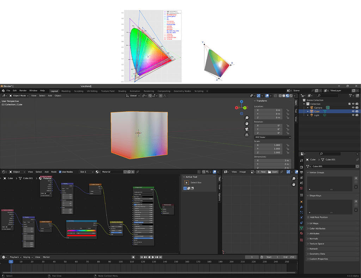Open the Global transform orientation dropdown
Image resolution: width=361 pixels, height=278 pixels.
(133, 96)
